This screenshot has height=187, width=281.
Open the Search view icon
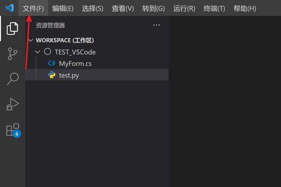point(13,79)
